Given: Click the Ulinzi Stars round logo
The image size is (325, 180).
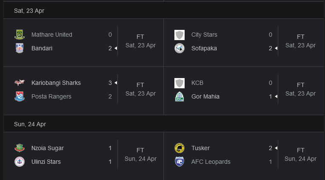Looking at the screenshot, I should point(20,162).
